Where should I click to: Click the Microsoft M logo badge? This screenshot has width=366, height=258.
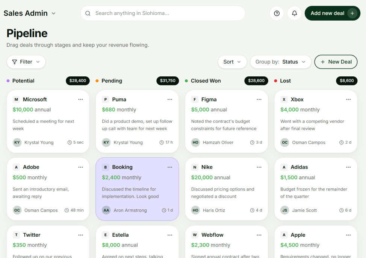[16, 99]
